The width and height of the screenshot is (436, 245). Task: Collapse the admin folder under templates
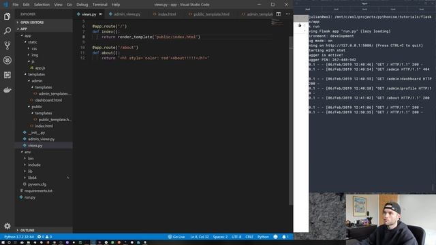click(x=44, y=81)
